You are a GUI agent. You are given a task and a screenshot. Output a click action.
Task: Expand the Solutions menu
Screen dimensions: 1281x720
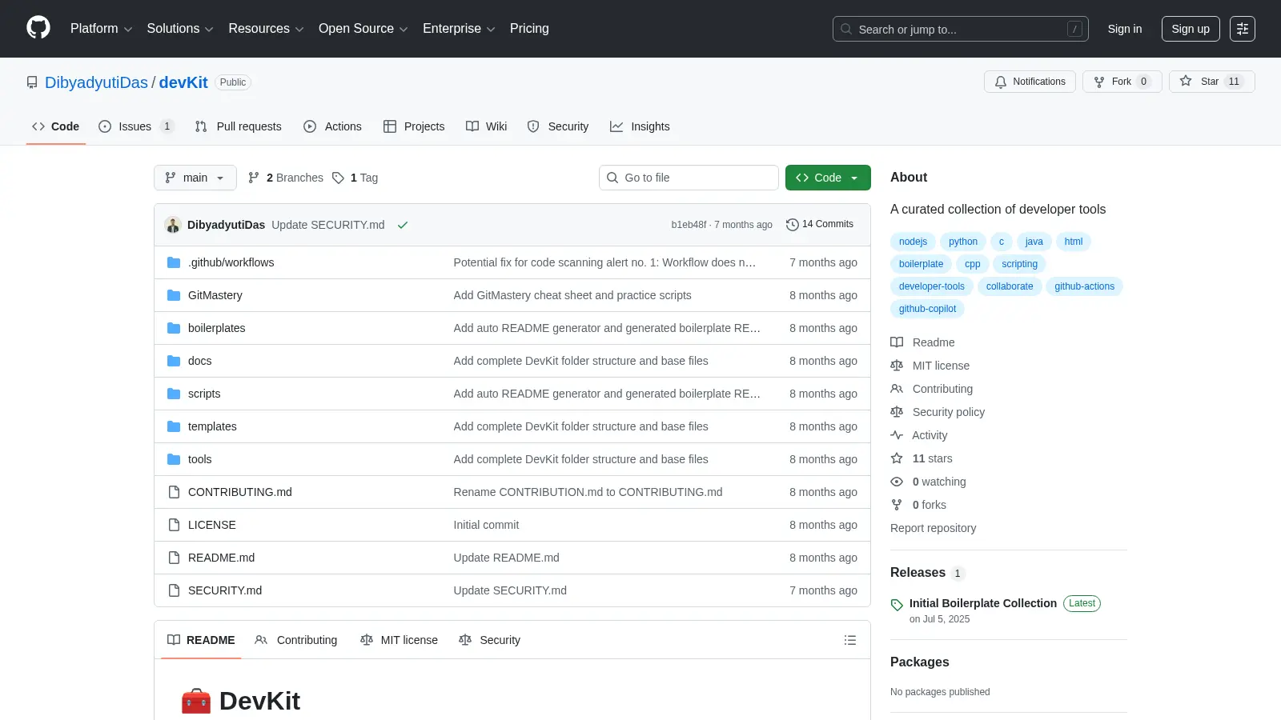tap(180, 29)
